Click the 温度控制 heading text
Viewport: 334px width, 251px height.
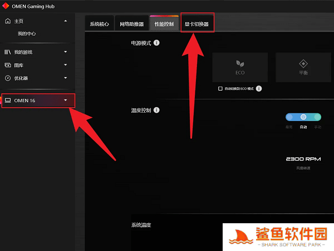coord(141,111)
